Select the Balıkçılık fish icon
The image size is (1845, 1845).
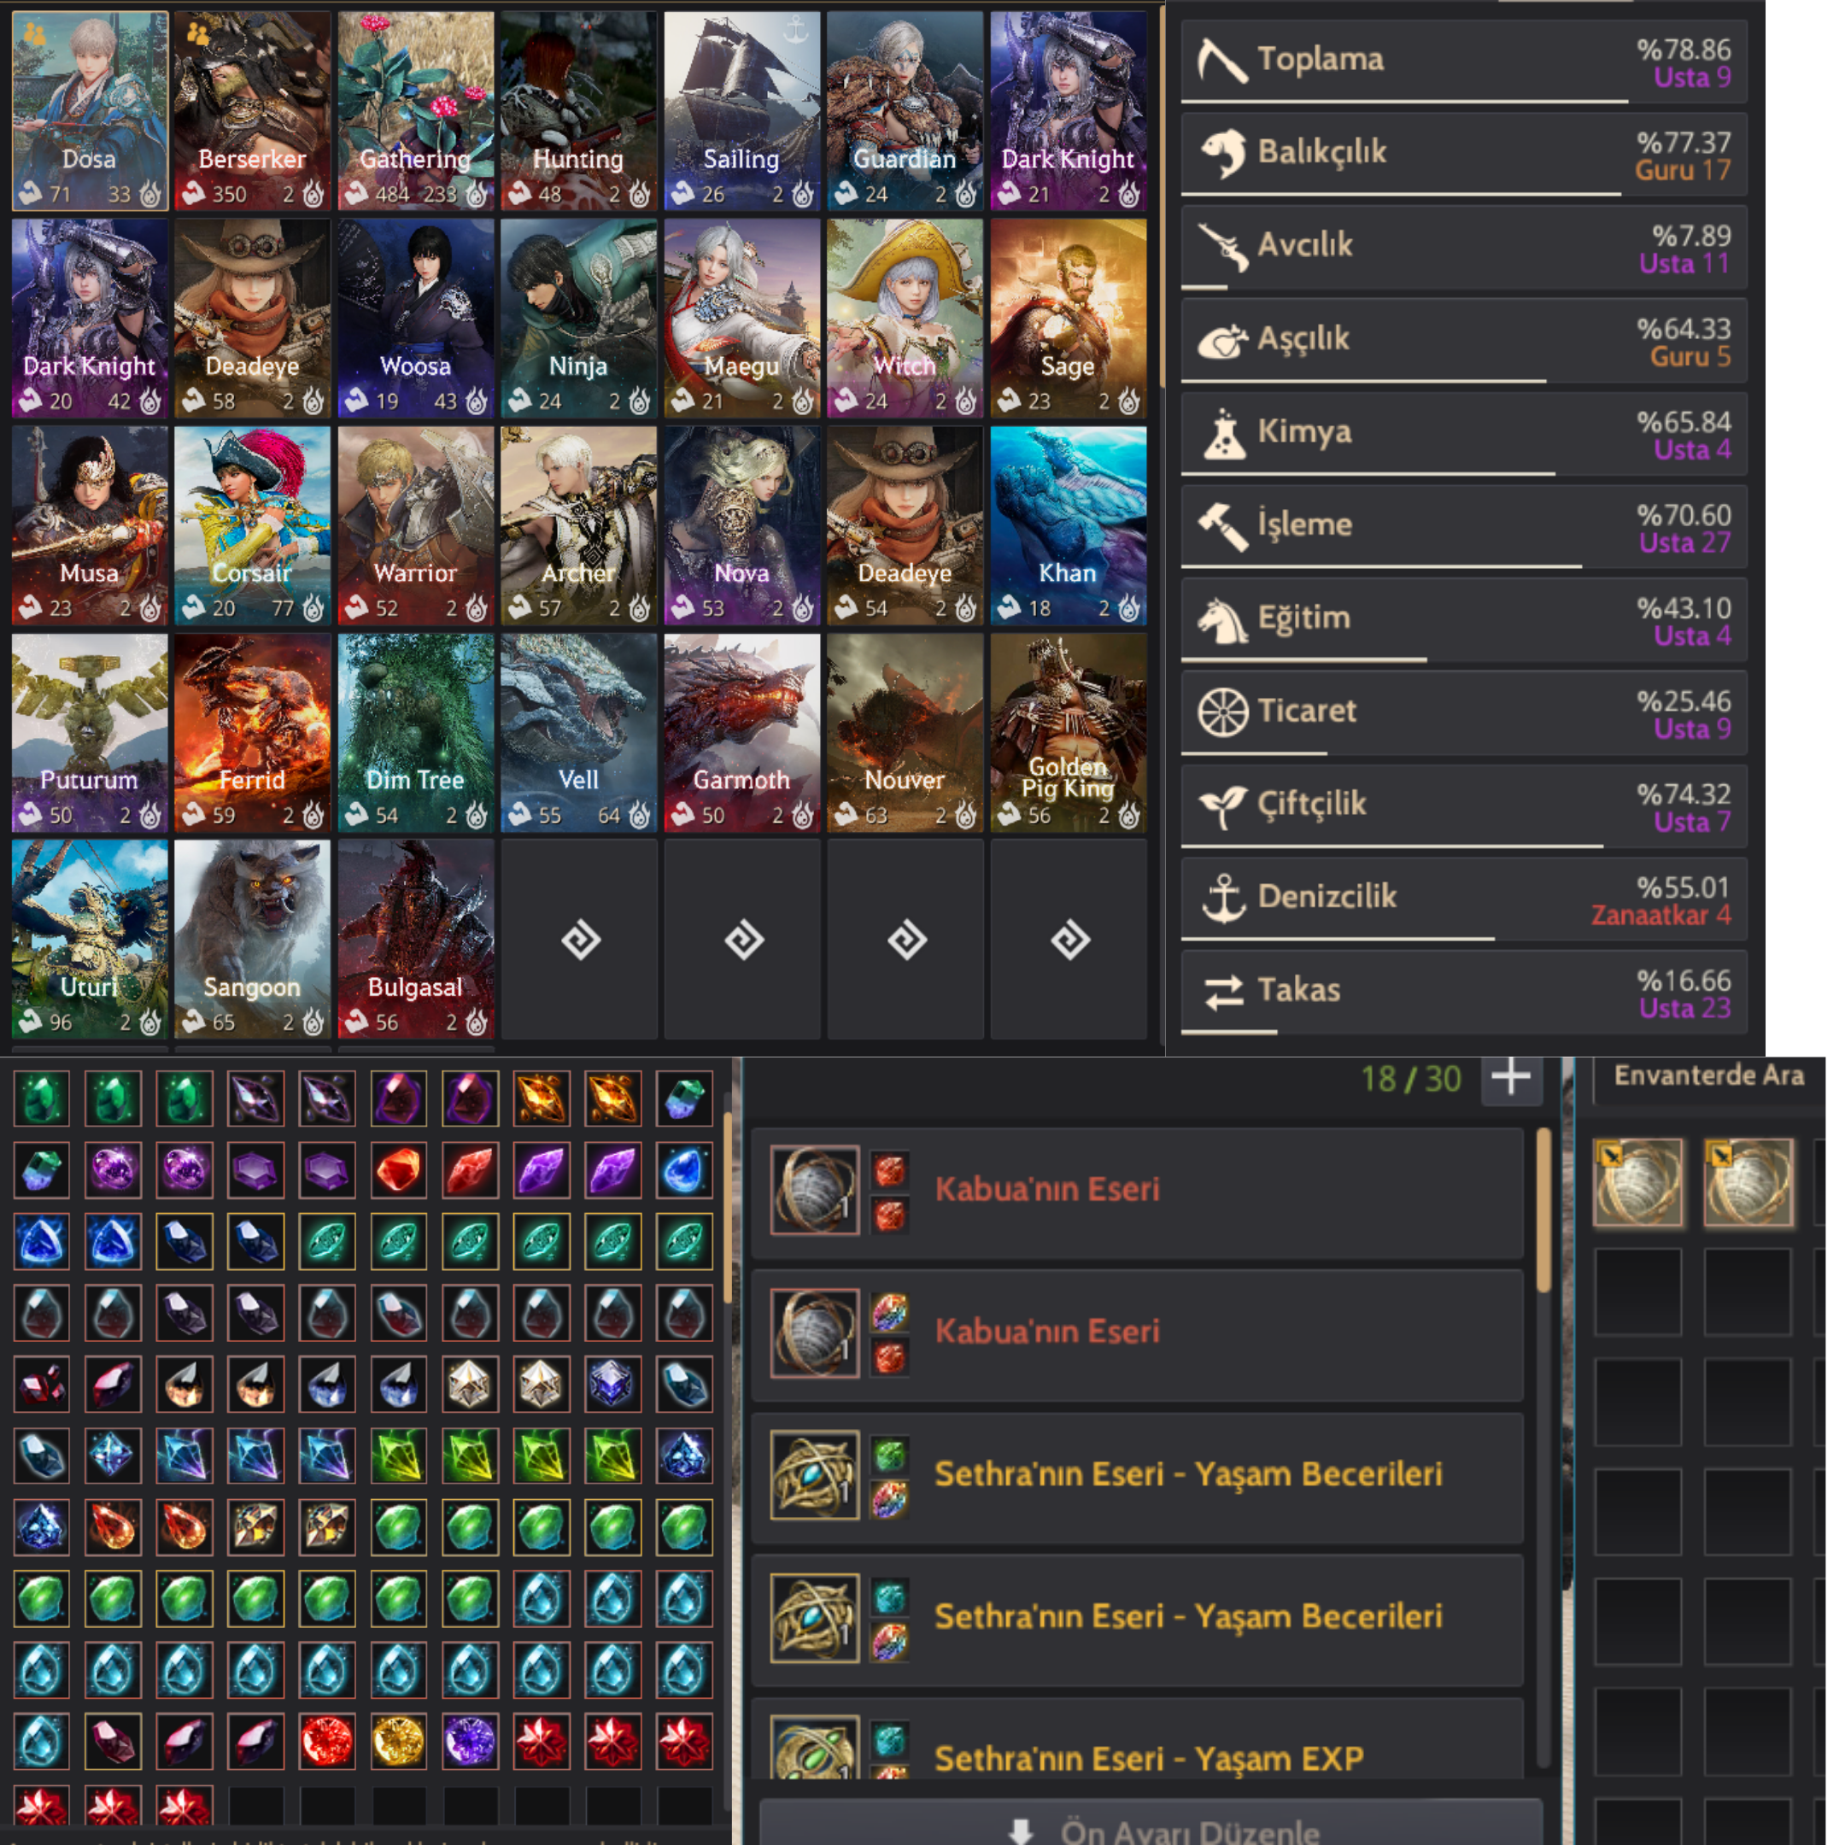tap(1222, 153)
